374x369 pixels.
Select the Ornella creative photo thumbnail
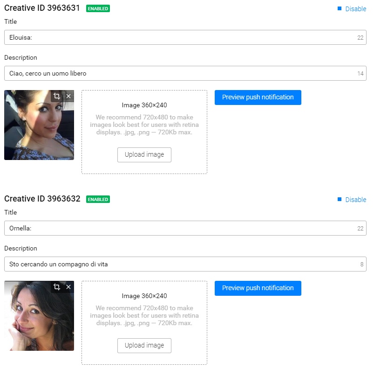[39, 316]
